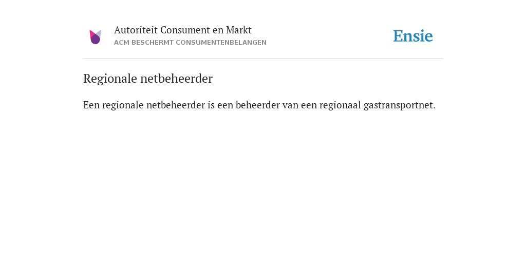Click the word van in the definition sentence
Screen dimensions: 526x263
pyautogui.click(x=291, y=105)
